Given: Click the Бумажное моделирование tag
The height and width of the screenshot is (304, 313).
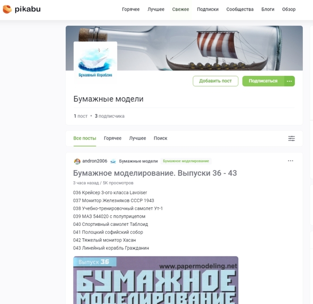Looking at the screenshot, I should click(186, 161).
